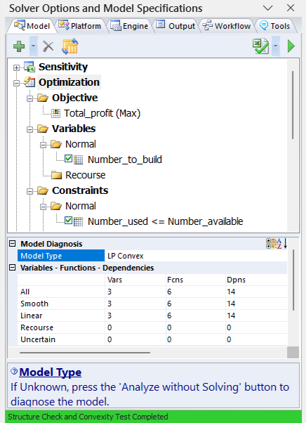Viewport: 306px width, 423px height.
Task: Collapse the Optimization tree node
Action: coord(16,83)
